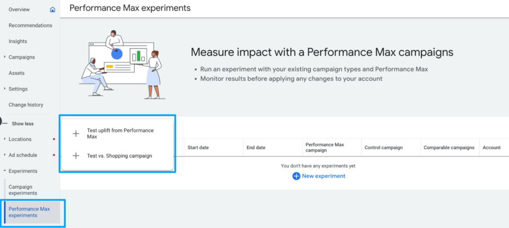509x228 pixels.
Task: Select Performance Max experiments in sidebar
Action: point(29,212)
